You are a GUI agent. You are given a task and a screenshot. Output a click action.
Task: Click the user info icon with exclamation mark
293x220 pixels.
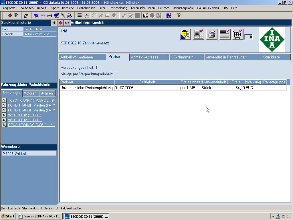click(x=185, y=35)
